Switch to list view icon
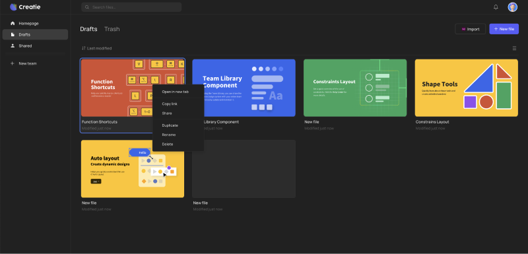Image resolution: width=528 pixels, height=254 pixels. click(x=514, y=48)
